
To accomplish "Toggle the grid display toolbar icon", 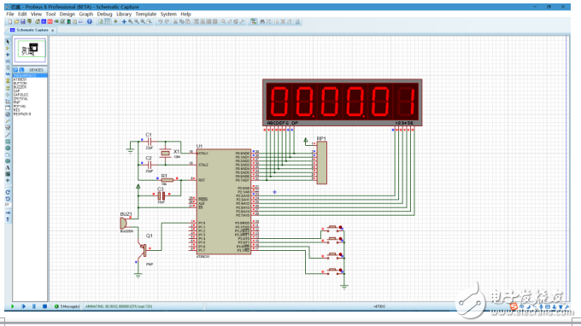I will (108, 22).
